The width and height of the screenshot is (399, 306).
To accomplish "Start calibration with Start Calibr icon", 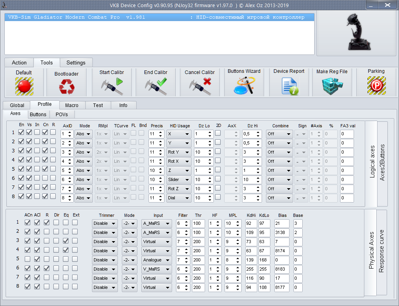I will (112, 86).
